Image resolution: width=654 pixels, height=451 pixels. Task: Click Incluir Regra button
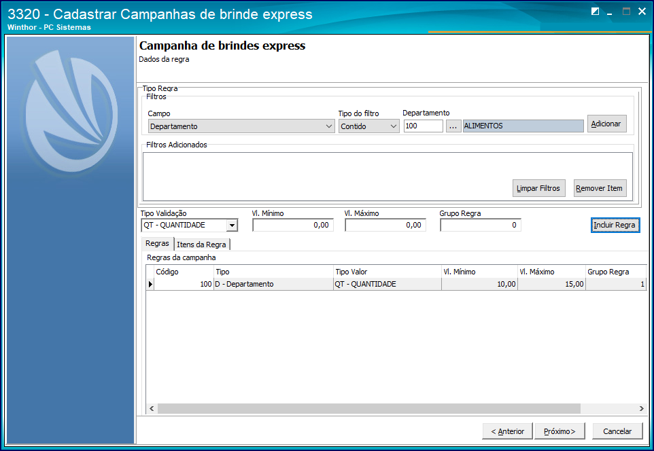615,225
